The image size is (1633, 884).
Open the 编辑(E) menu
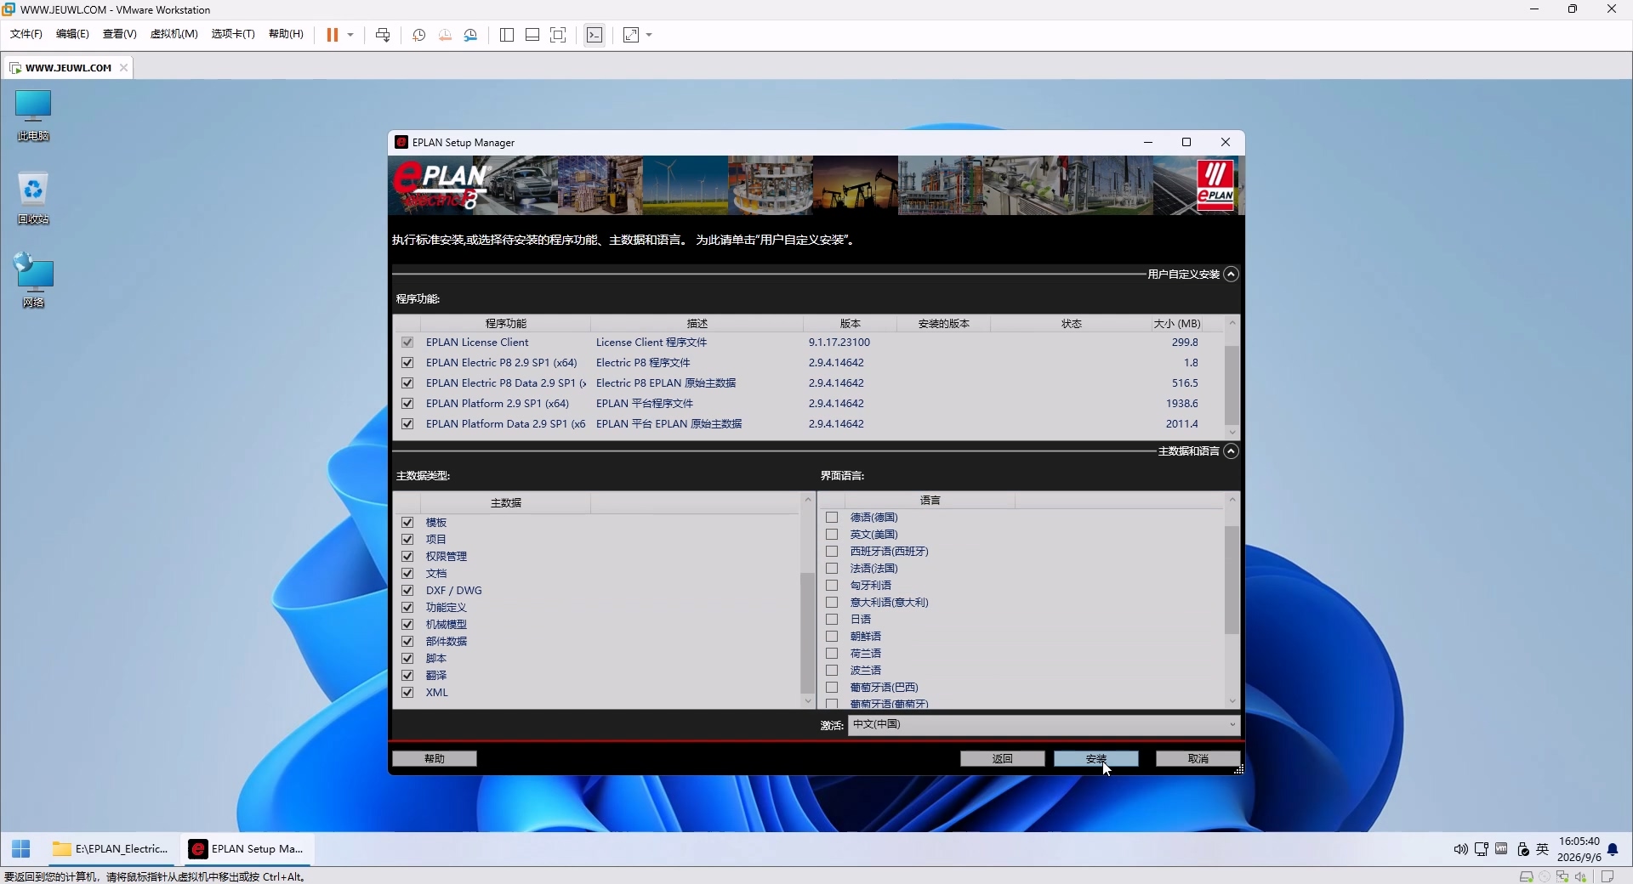coord(72,34)
